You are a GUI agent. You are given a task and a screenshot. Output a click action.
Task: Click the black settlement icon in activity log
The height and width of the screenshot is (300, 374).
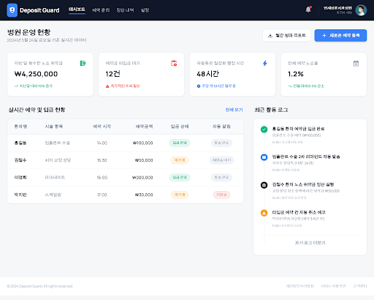[x=264, y=185]
